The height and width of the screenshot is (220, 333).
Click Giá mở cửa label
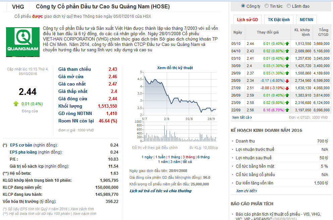pos(71,77)
